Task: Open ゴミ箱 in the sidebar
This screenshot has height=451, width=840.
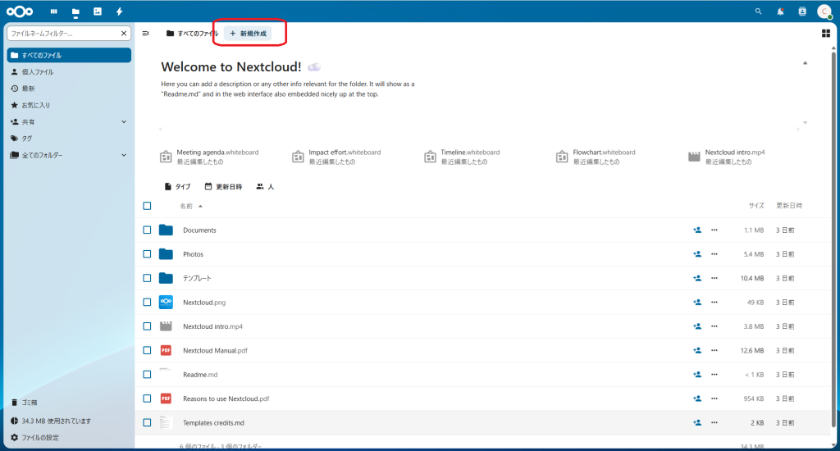Action: 30,403
